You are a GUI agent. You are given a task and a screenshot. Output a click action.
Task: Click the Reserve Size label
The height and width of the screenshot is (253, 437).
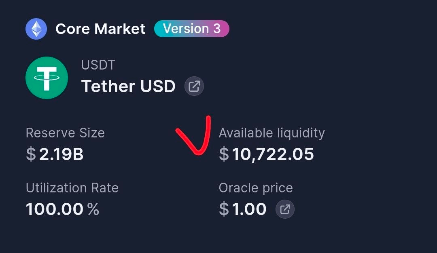(x=65, y=133)
